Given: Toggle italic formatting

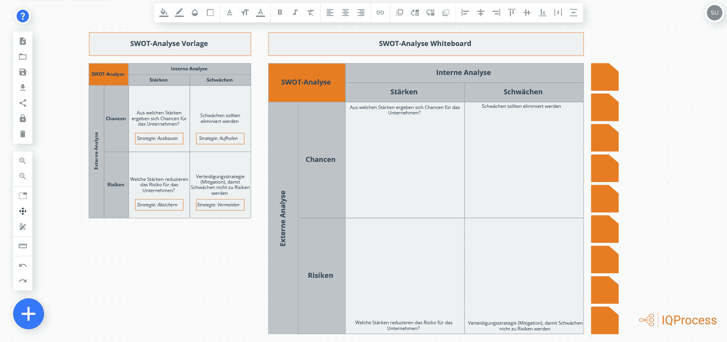Looking at the screenshot, I should pyautogui.click(x=295, y=13).
